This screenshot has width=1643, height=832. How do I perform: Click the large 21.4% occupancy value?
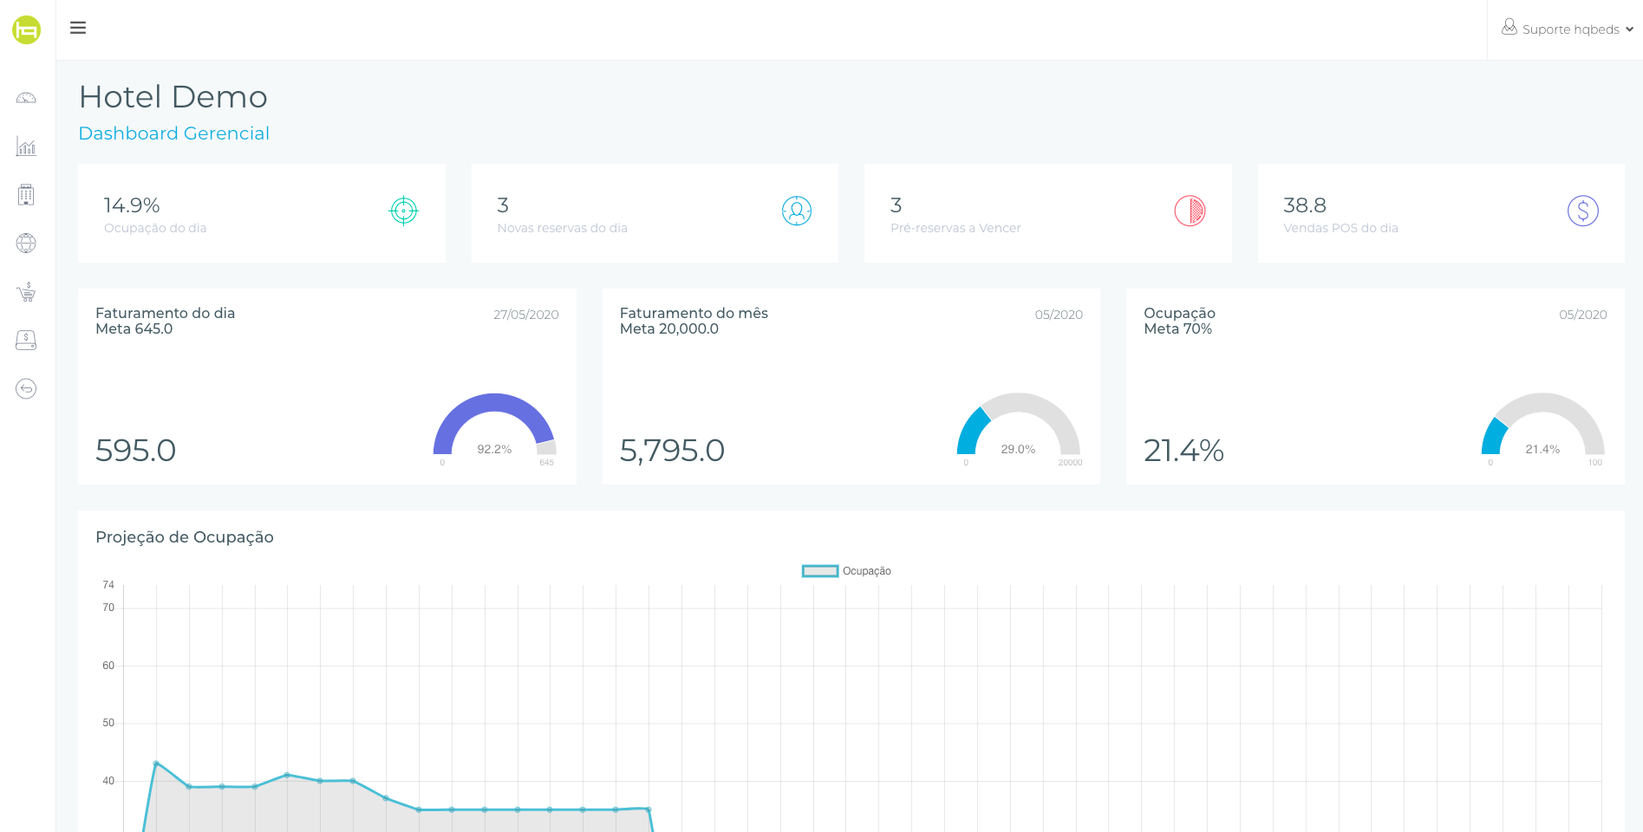[x=1183, y=451]
